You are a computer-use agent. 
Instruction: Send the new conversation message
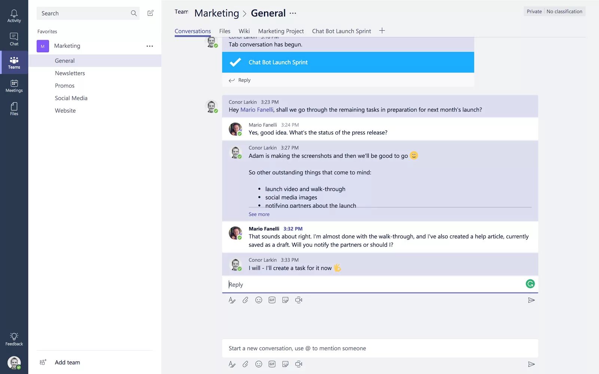531,364
